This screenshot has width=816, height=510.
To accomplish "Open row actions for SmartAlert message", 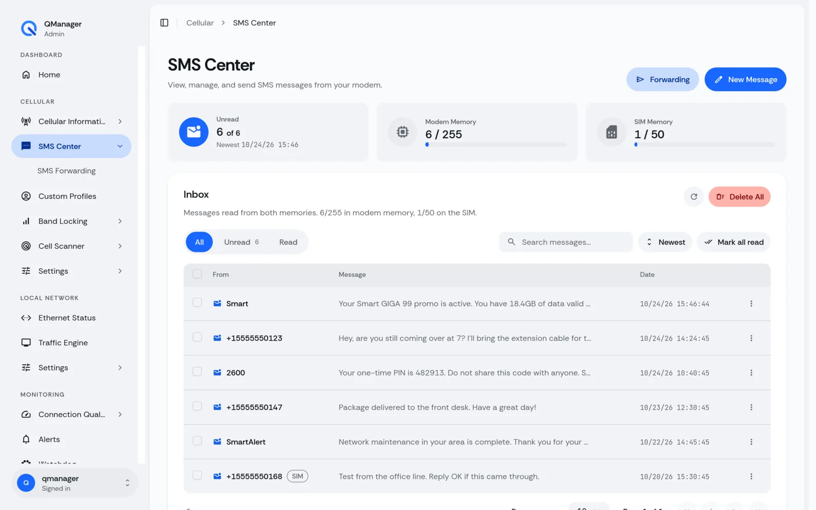I will [751, 442].
